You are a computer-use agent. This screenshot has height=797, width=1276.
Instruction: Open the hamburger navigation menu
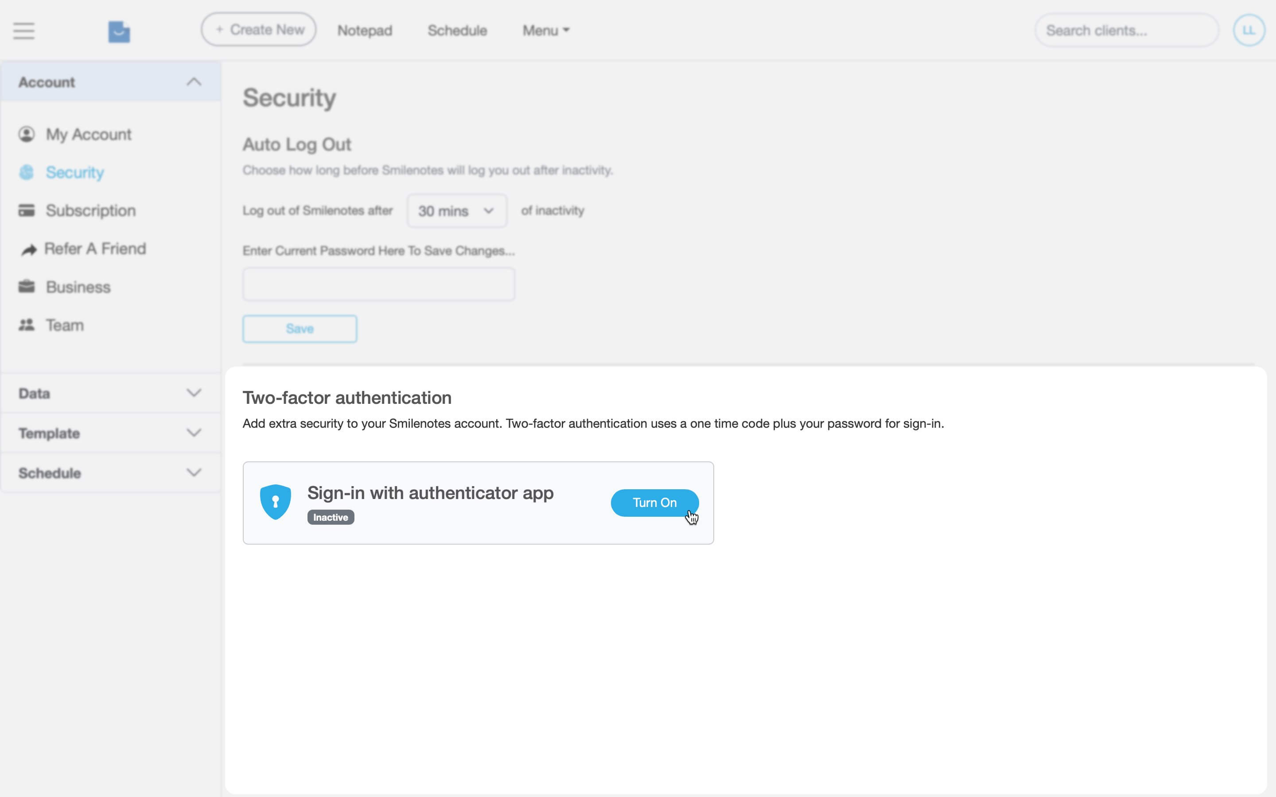tap(23, 31)
